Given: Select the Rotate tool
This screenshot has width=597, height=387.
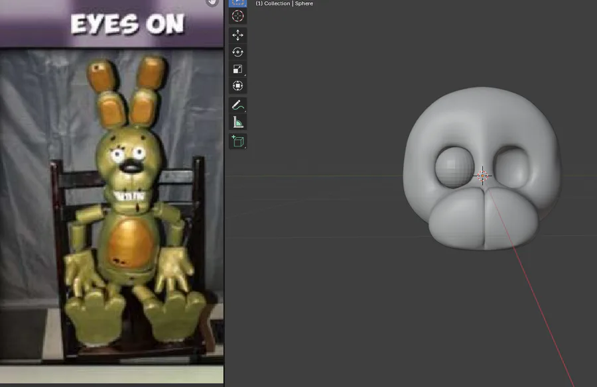Looking at the screenshot, I should tap(237, 52).
